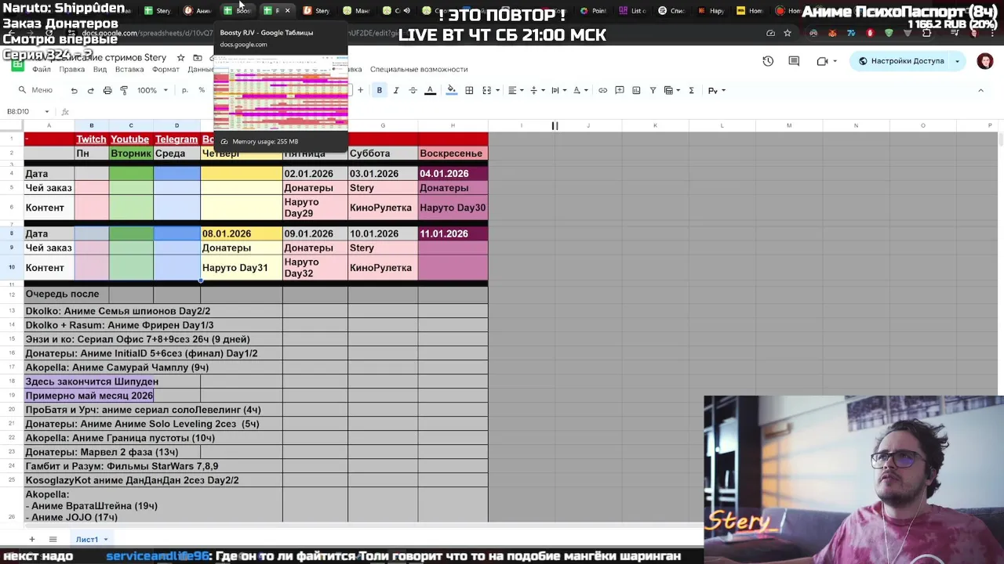Open the Вставка menu
The image size is (1004, 564).
pyautogui.click(x=129, y=70)
